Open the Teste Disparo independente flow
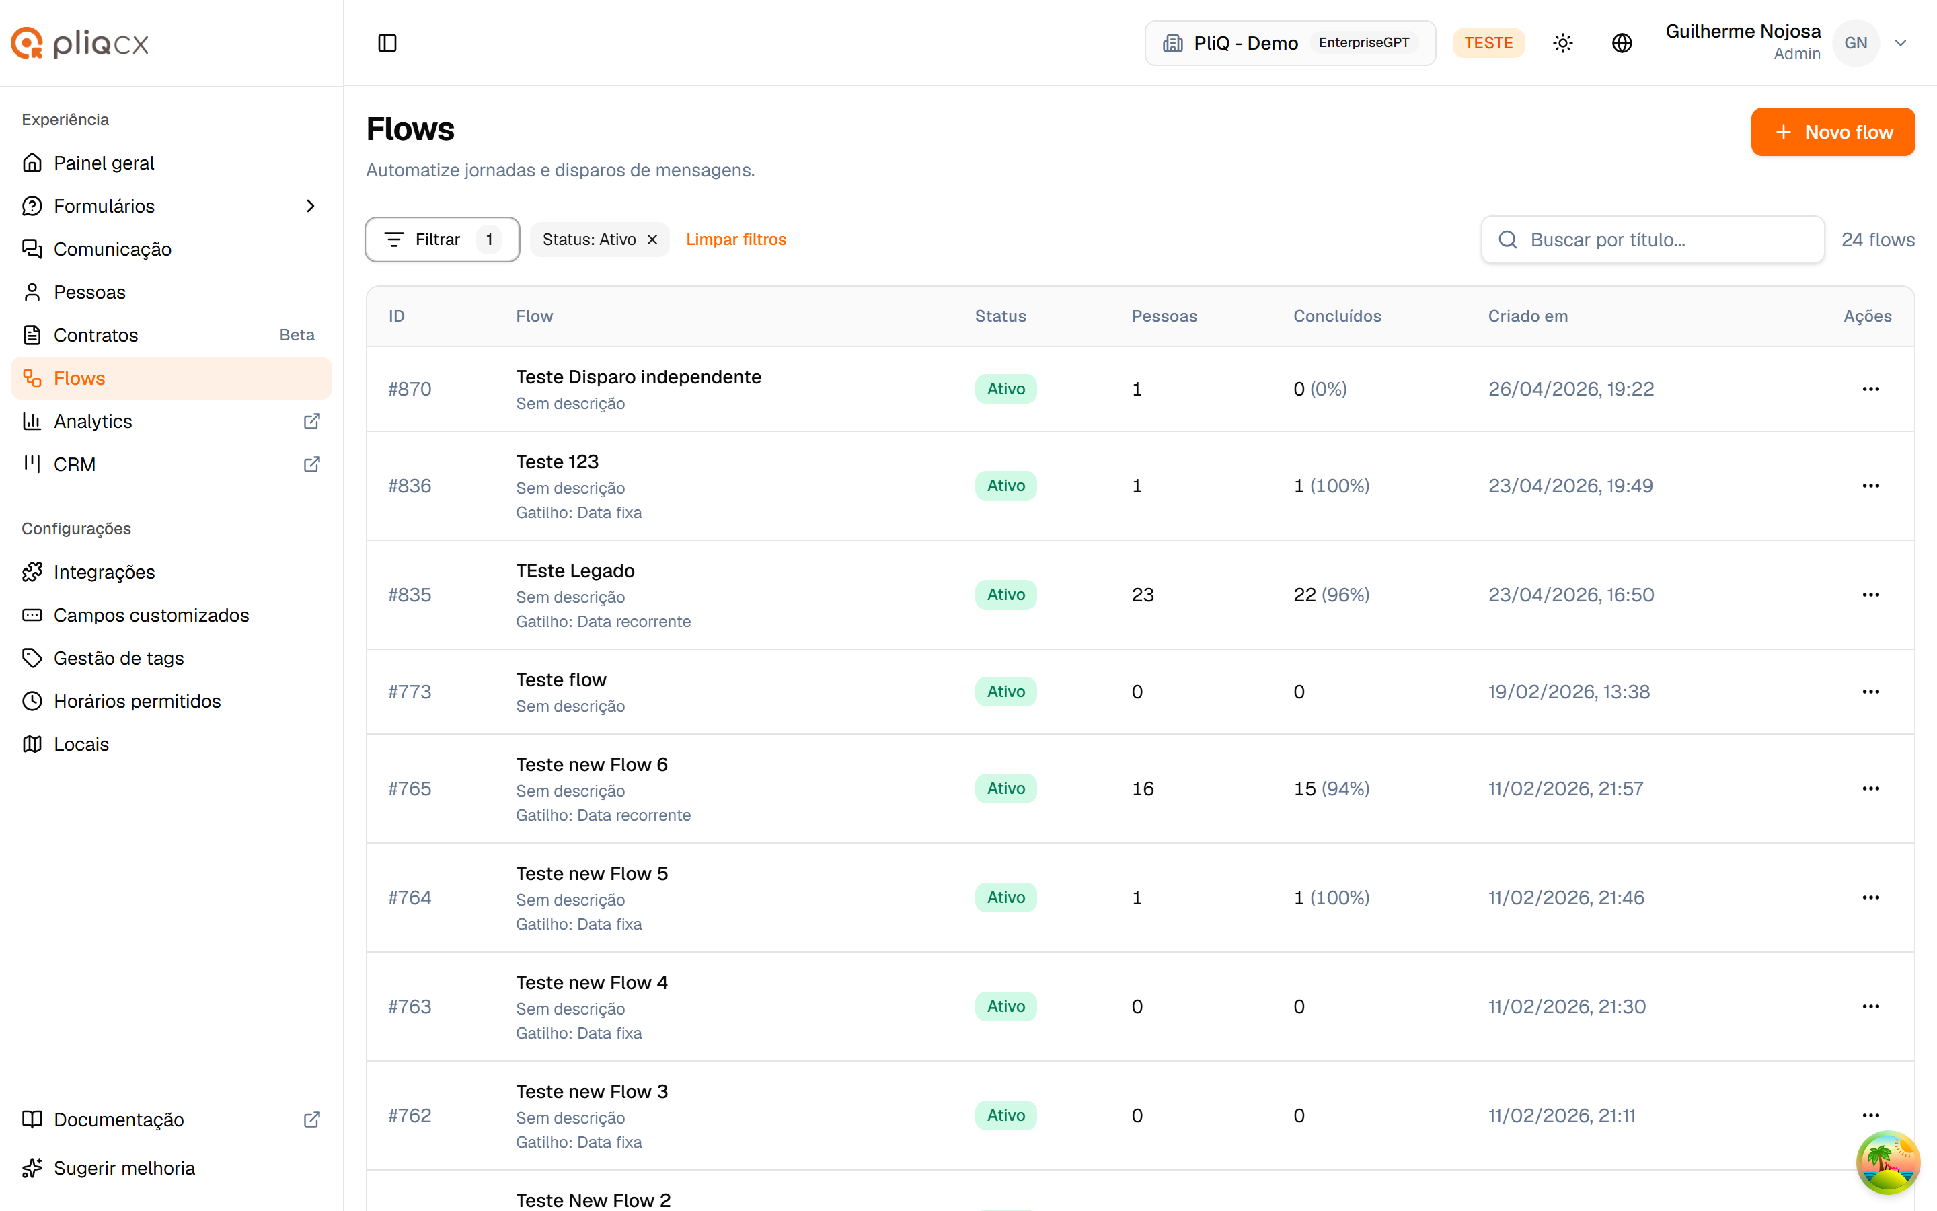Viewport: 1937px width, 1211px height. pos(638,377)
